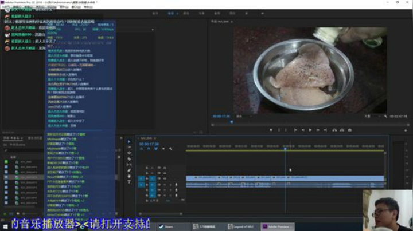Click timeline horizontal zoom scrollbar
This screenshot has height=231, width=413.
(161, 214)
